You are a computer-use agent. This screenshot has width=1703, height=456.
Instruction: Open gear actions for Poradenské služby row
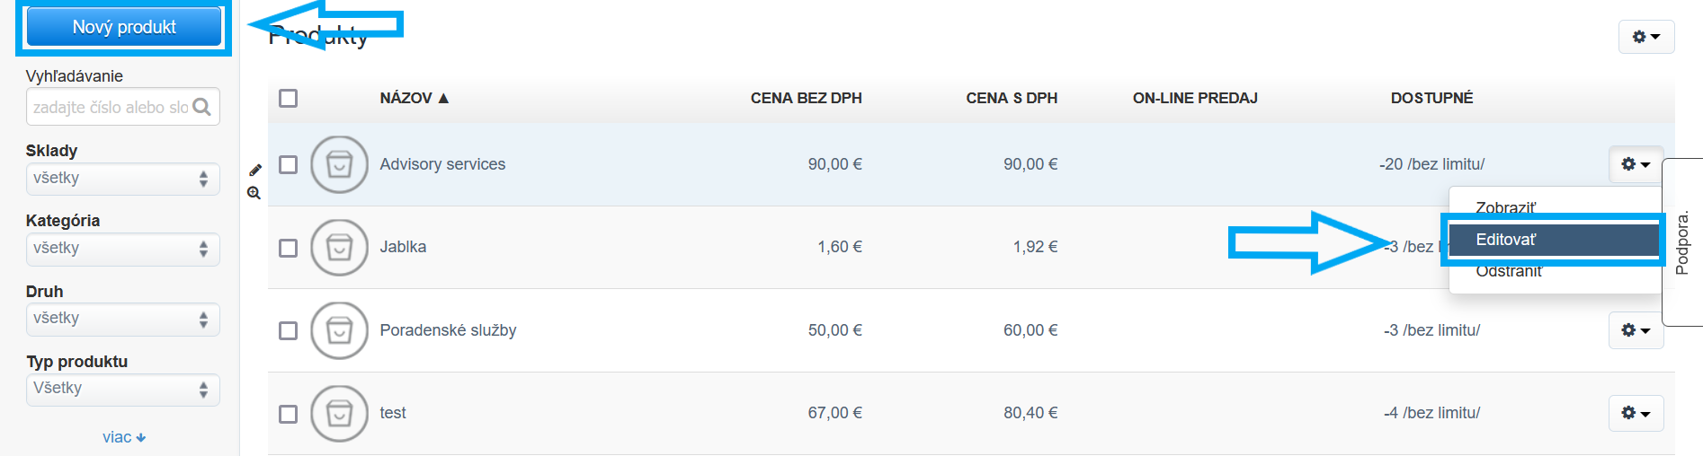pos(1635,330)
